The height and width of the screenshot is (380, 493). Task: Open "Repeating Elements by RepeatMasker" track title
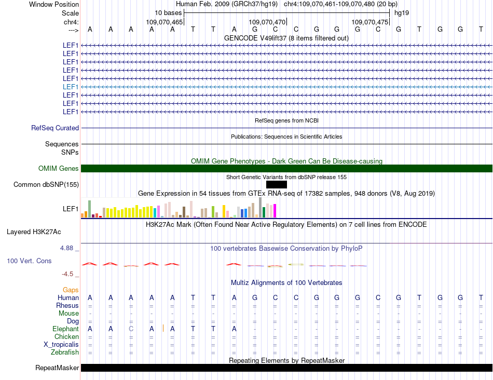click(x=286, y=360)
